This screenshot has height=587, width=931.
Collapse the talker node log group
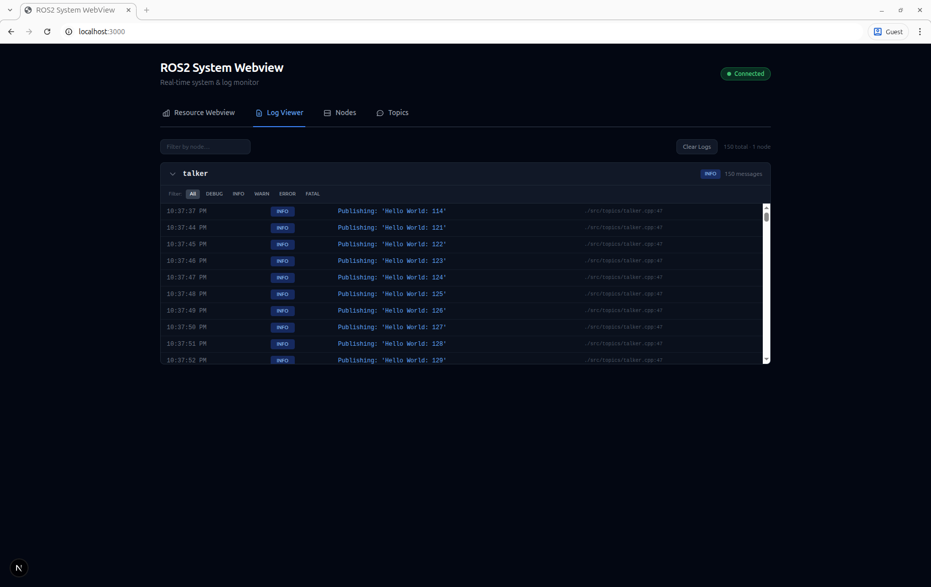(x=173, y=173)
